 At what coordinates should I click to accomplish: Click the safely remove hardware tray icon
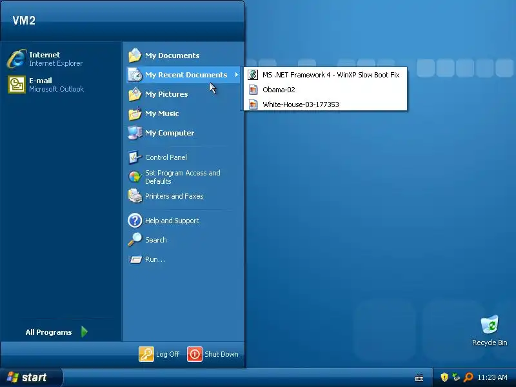click(x=456, y=377)
